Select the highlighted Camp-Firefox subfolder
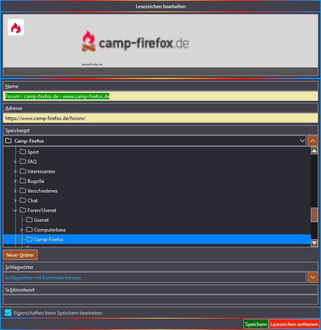 coord(157,239)
